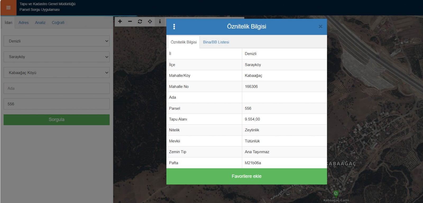Expand the Denizli province dropdown
423x203 pixels.
[x=57, y=41]
